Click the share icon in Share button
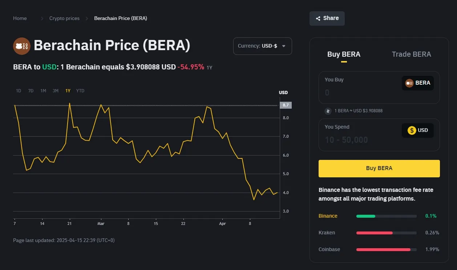The width and height of the screenshot is (457, 270). click(318, 19)
